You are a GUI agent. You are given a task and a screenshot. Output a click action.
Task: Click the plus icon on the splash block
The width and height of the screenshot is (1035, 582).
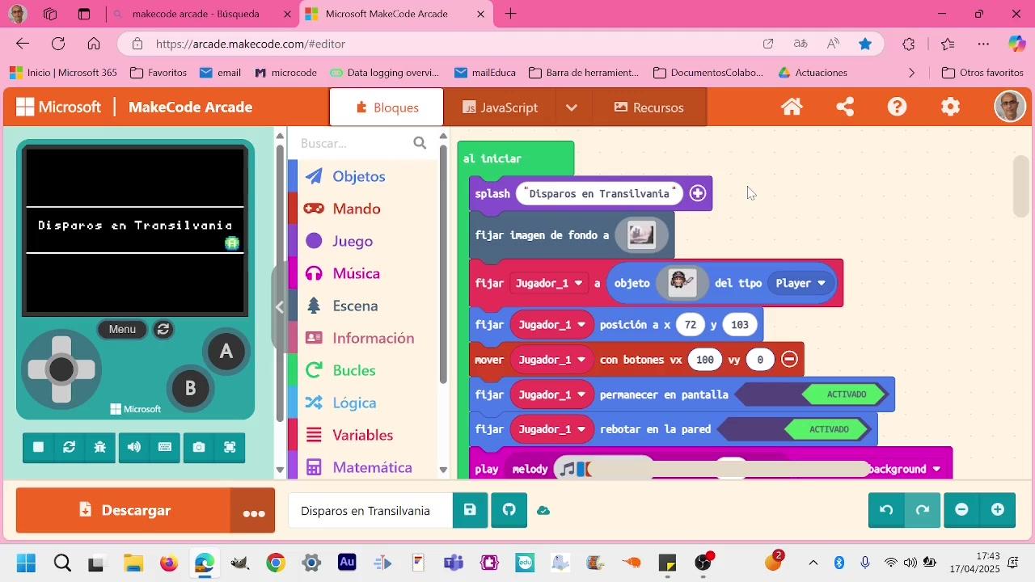pyautogui.click(x=698, y=194)
